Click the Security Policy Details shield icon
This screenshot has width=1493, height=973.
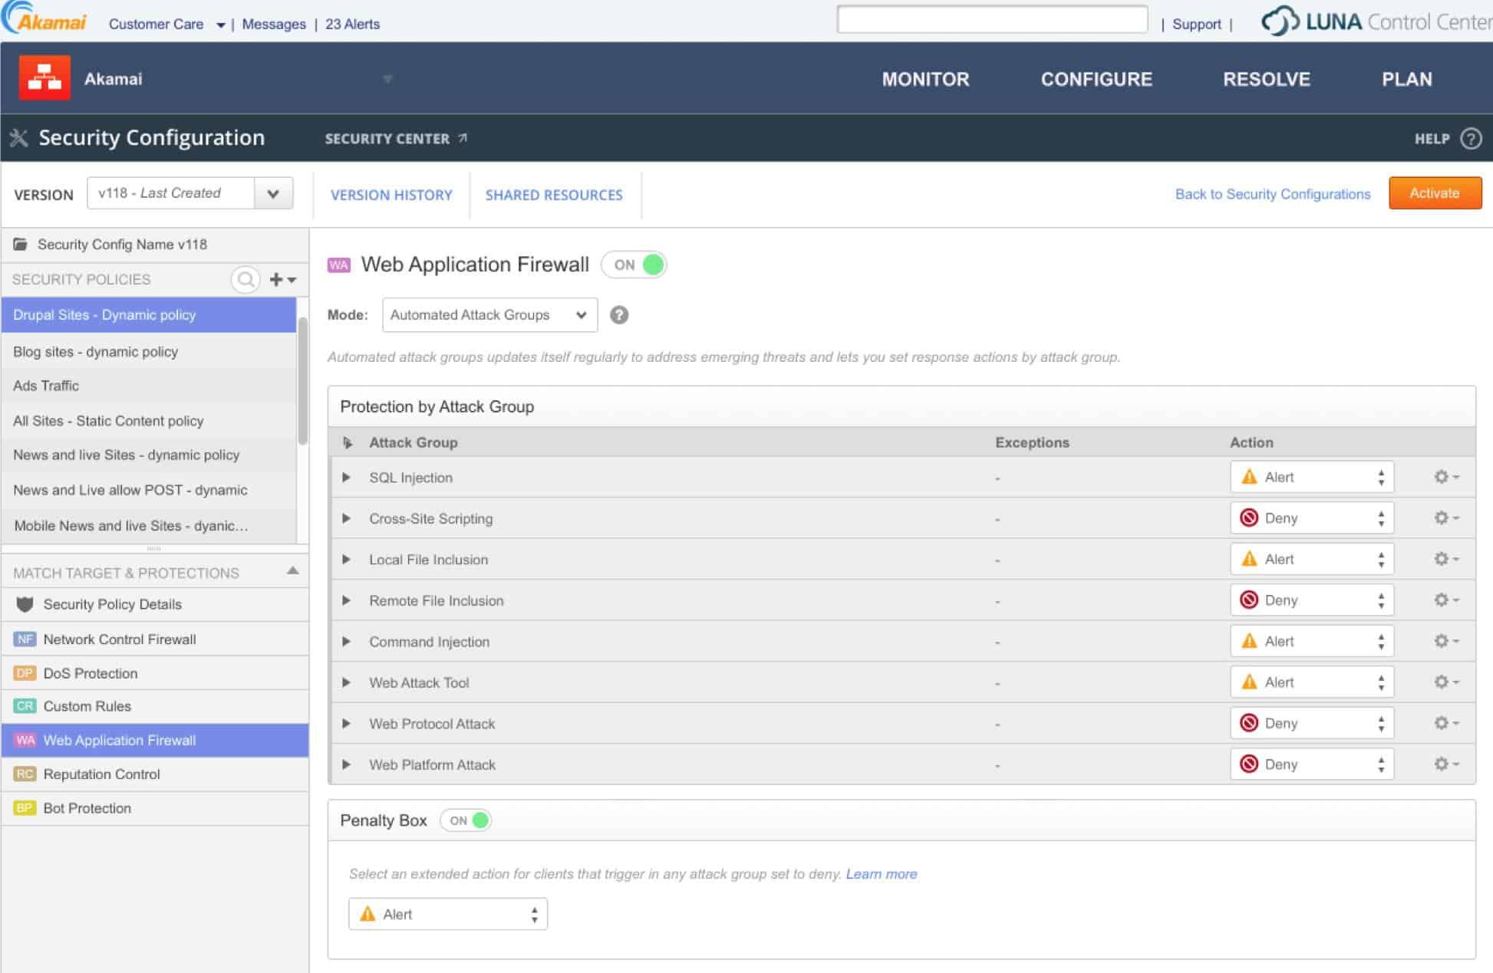pyautogui.click(x=25, y=604)
